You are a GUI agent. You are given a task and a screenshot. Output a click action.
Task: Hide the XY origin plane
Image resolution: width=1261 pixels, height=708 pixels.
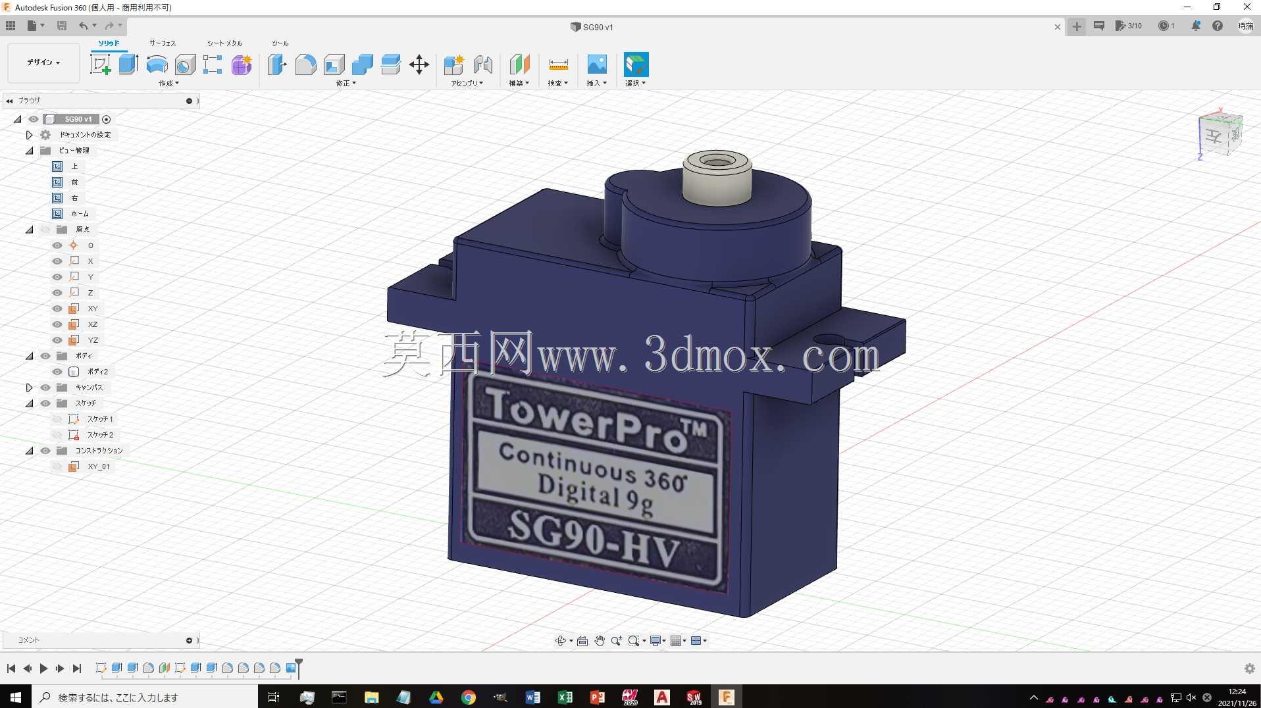(57, 309)
